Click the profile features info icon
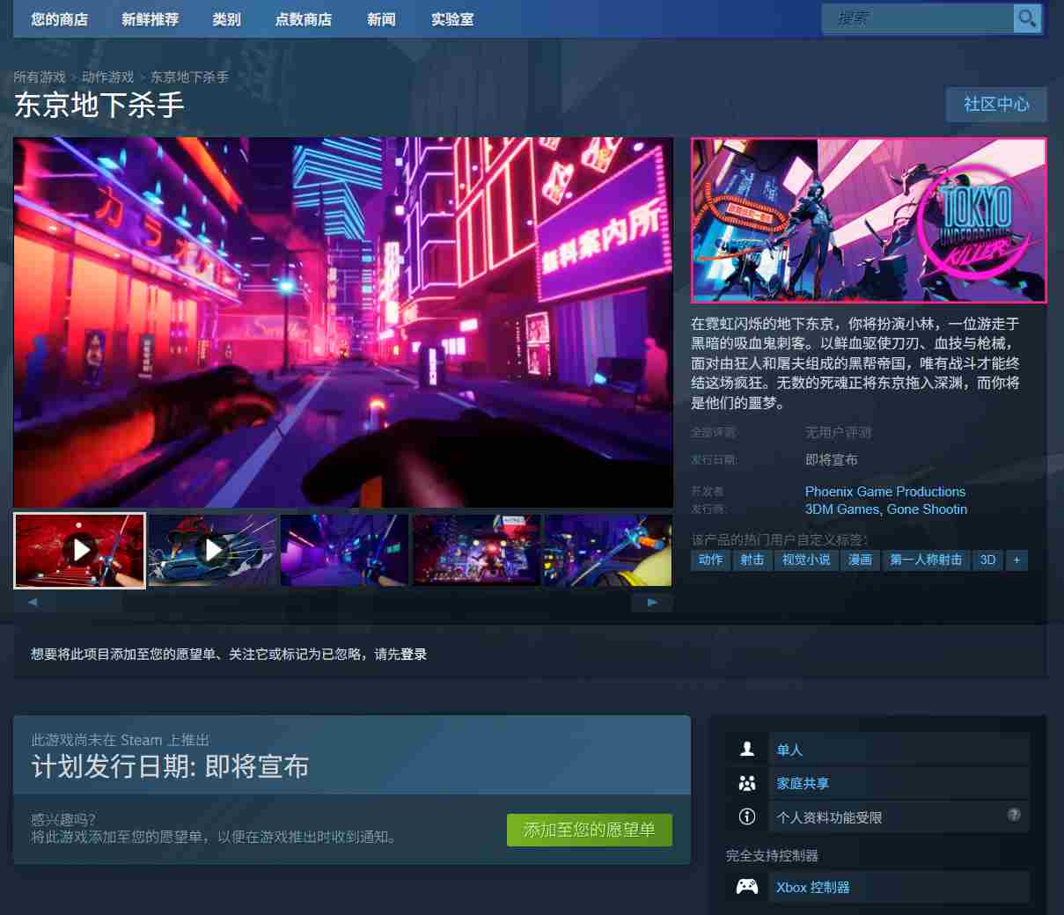1064x915 pixels. click(747, 816)
